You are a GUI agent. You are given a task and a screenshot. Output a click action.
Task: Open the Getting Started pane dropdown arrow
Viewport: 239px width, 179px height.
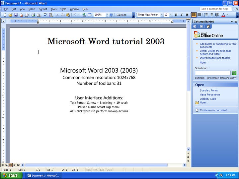[x=232, y=22]
